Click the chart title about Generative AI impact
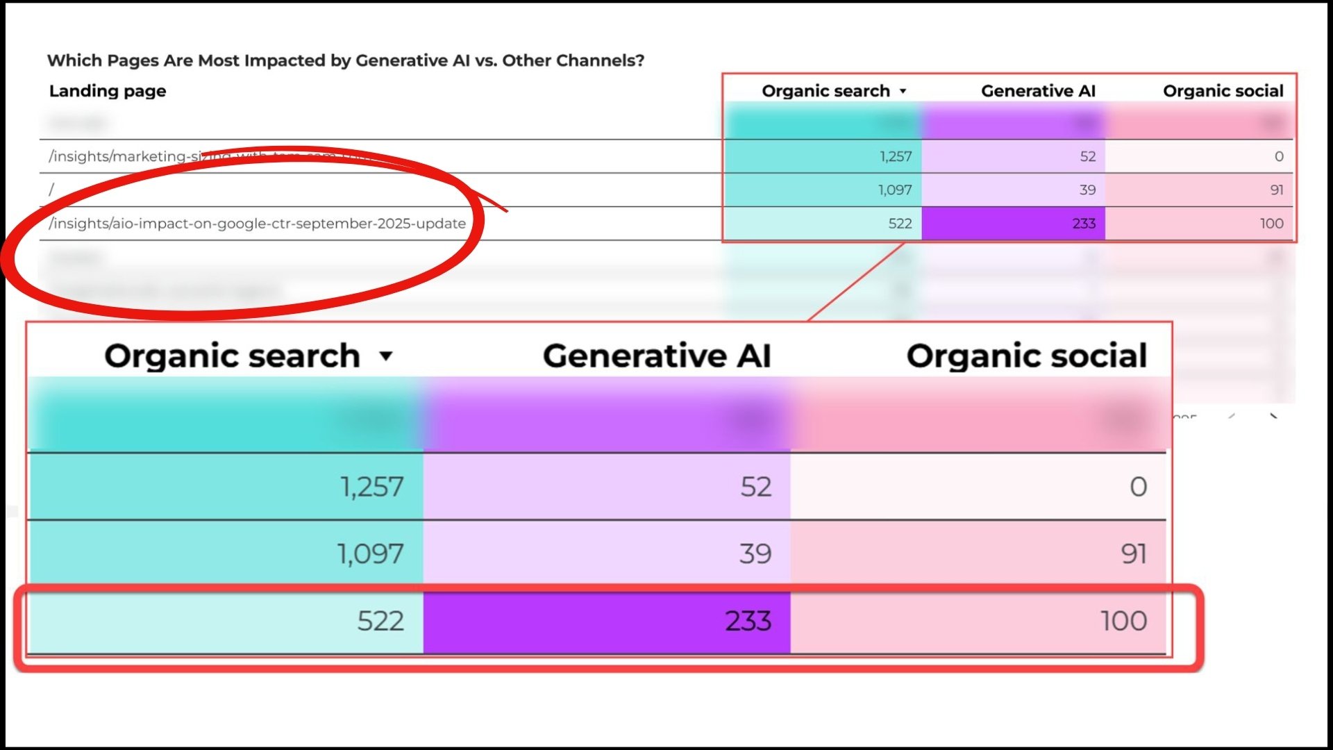Viewport: 1333px width, 750px height. [x=346, y=60]
